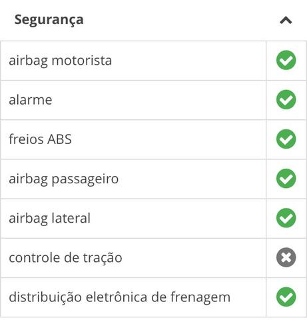Click blank space in the freios ABS row
The height and width of the screenshot is (320, 307).
[168, 139]
